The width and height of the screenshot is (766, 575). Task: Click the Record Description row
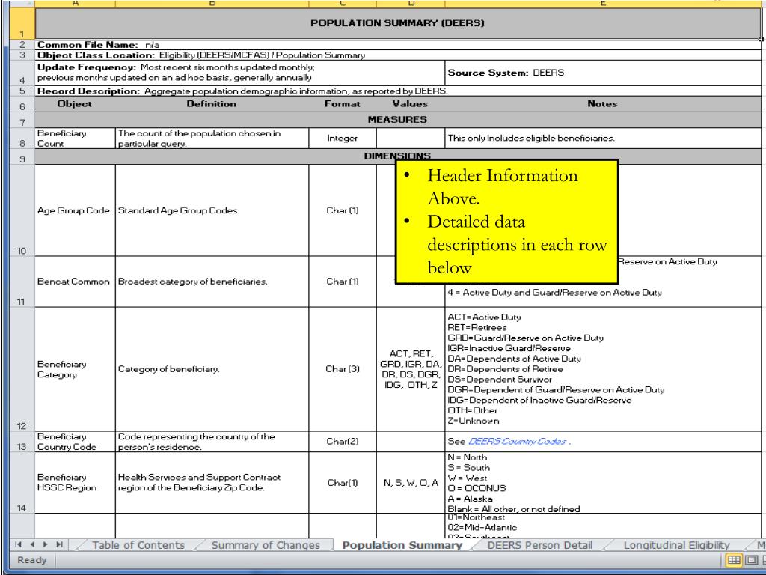click(398, 91)
